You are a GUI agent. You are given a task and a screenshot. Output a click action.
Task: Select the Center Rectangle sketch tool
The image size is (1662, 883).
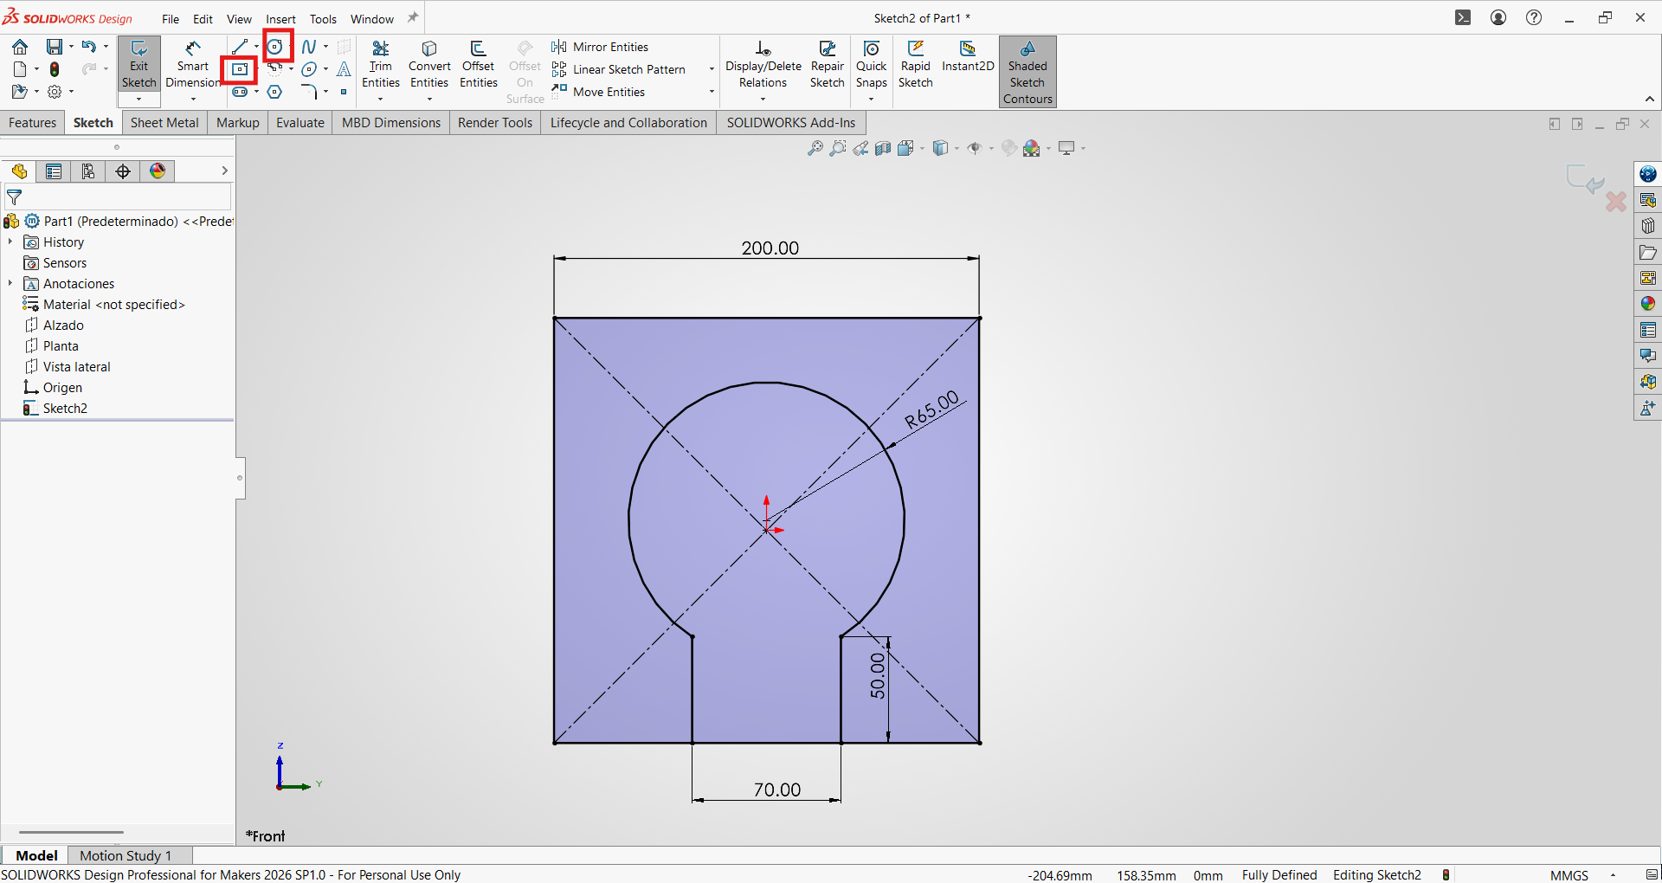tap(240, 69)
